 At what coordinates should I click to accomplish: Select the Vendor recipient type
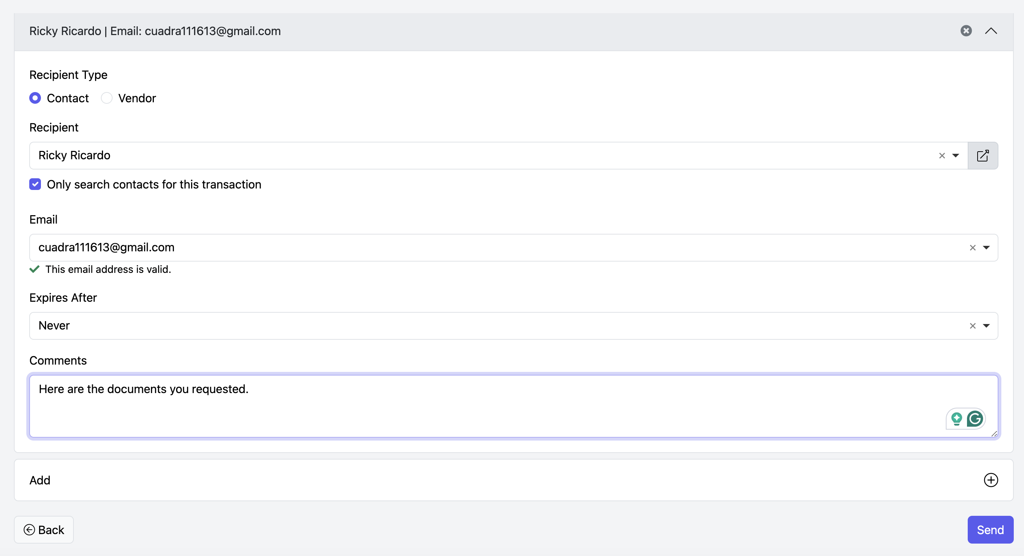tap(107, 98)
